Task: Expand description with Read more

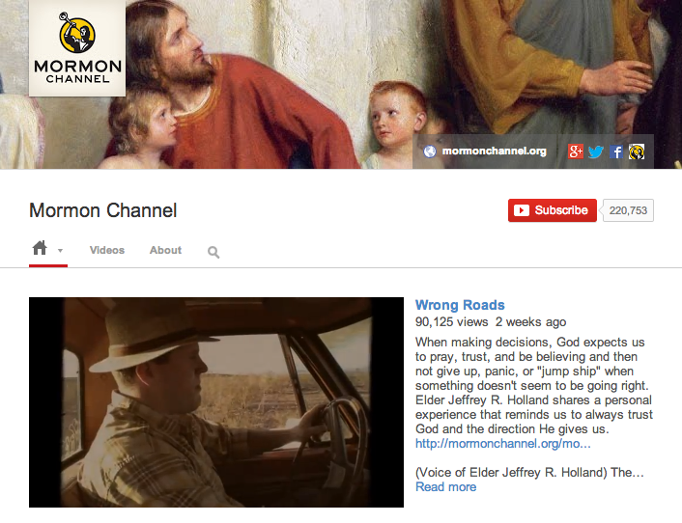Action: click(445, 487)
